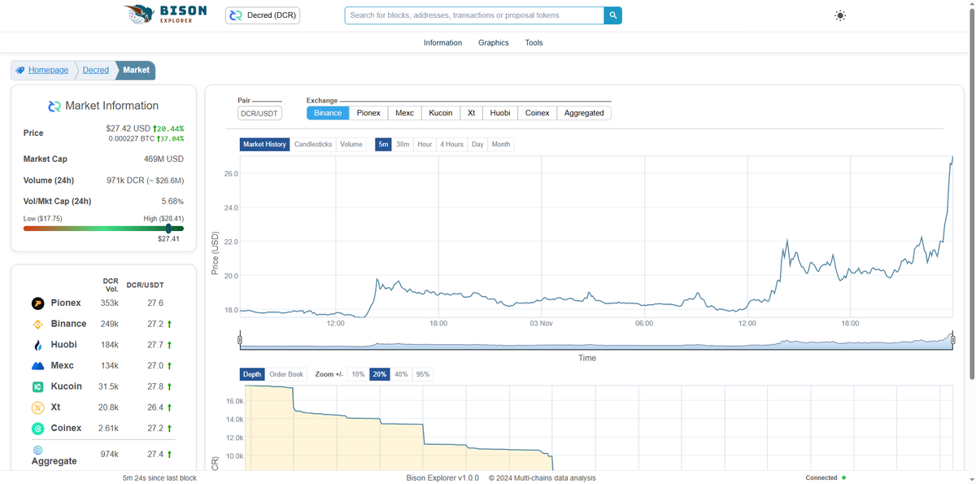Click the Market Cap value 469M USD
976x484 pixels.
pyautogui.click(x=163, y=159)
